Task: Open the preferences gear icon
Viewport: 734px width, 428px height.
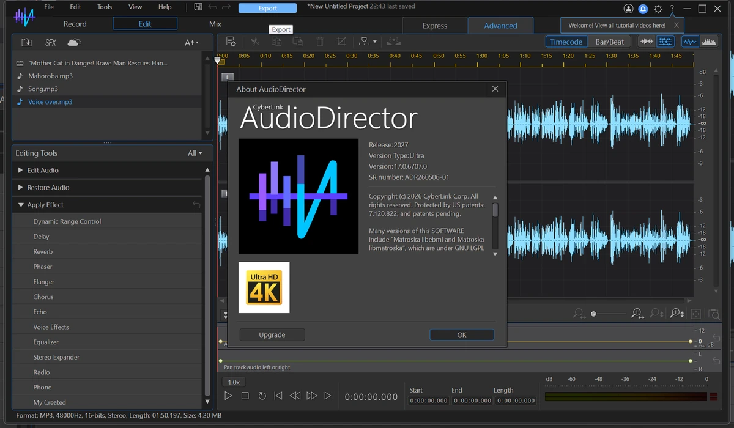Action: (658, 9)
